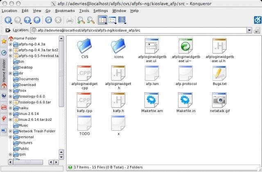This screenshot has width=262, height=172.
Task: Select the kafp.h file
Action: [118, 103]
